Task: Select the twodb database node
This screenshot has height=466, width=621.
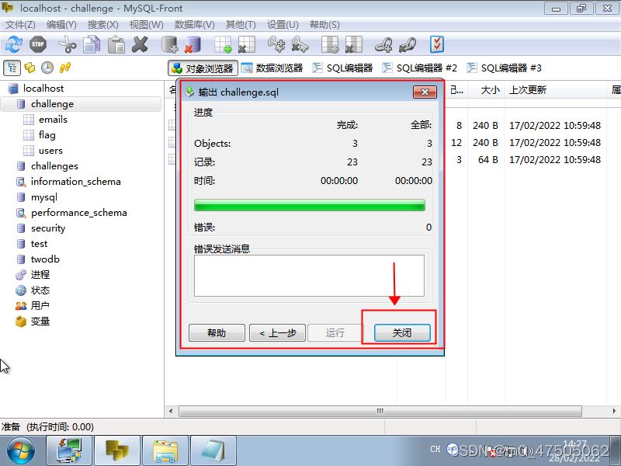Action: click(x=45, y=259)
